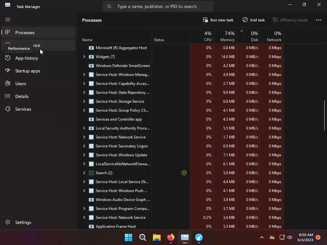Click the Efficiency mode button
Screen dimensions: 327x245
point(290,20)
